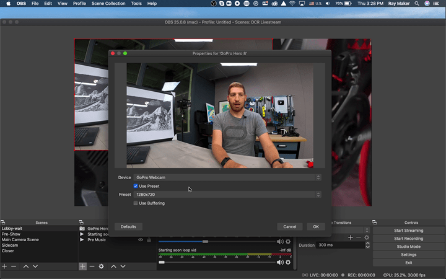Click the Defaults button in Properties dialog

click(128, 227)
